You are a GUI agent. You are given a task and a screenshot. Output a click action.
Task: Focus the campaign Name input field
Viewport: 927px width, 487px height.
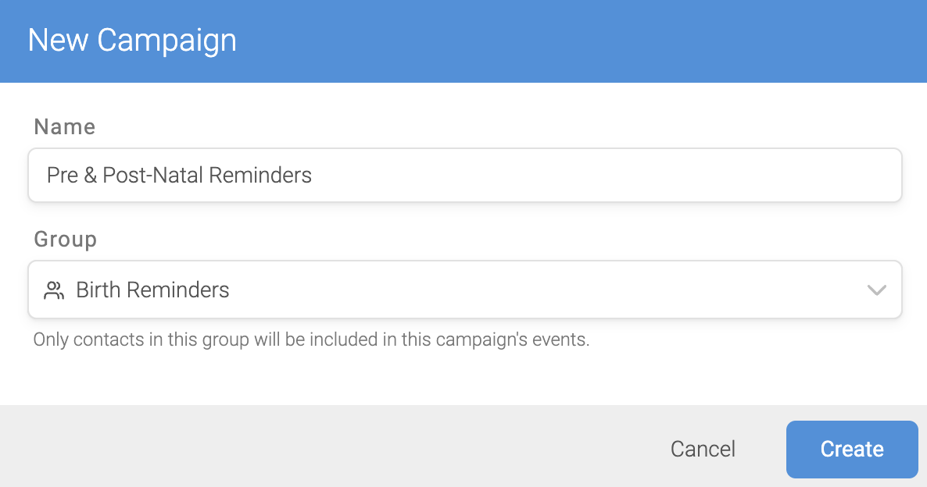[465, 176]
